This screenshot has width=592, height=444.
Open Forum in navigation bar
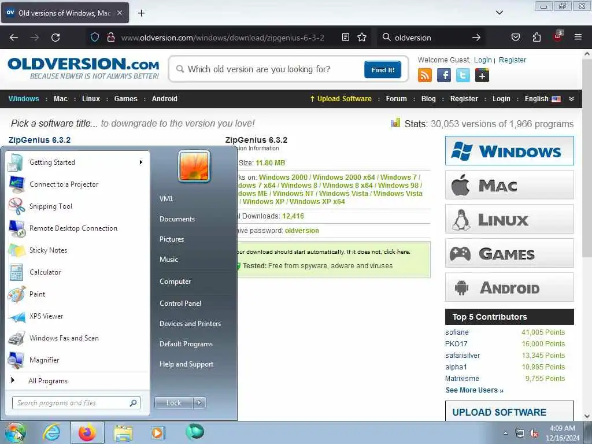[397, 99]
